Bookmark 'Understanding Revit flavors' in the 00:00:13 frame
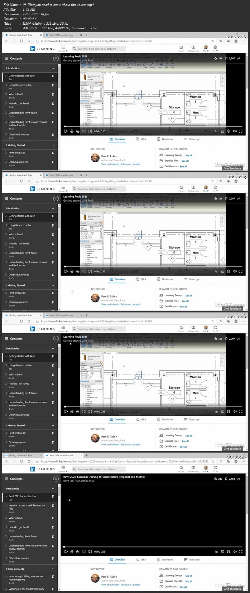This screenshot has width=250, height=593. [x=53, y=253]
